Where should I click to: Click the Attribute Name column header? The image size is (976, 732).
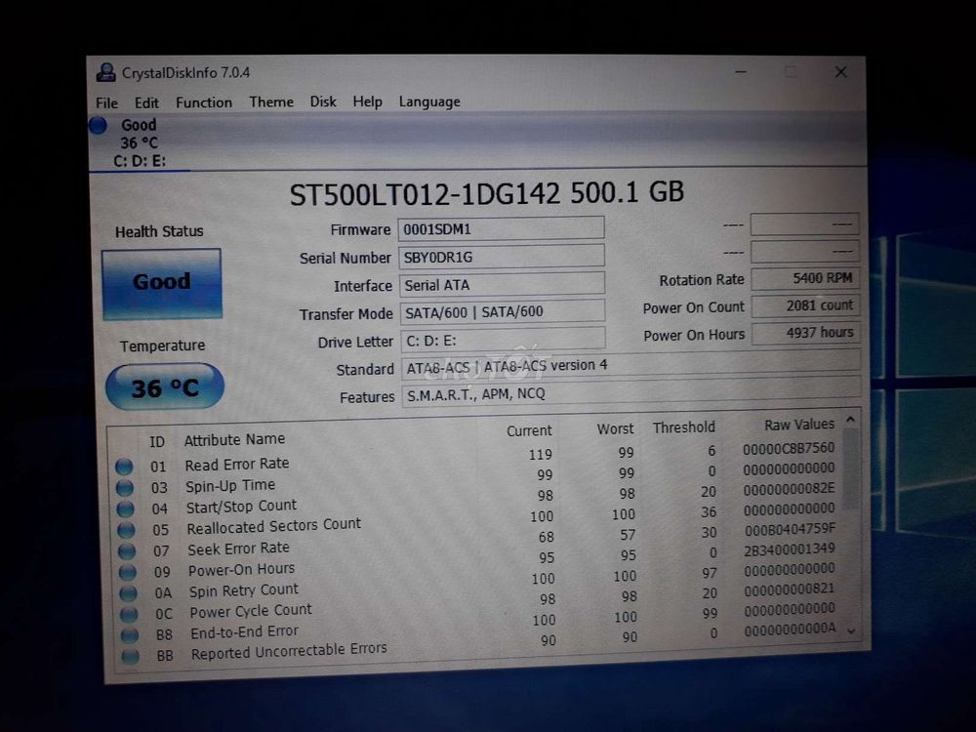(234, 439)
